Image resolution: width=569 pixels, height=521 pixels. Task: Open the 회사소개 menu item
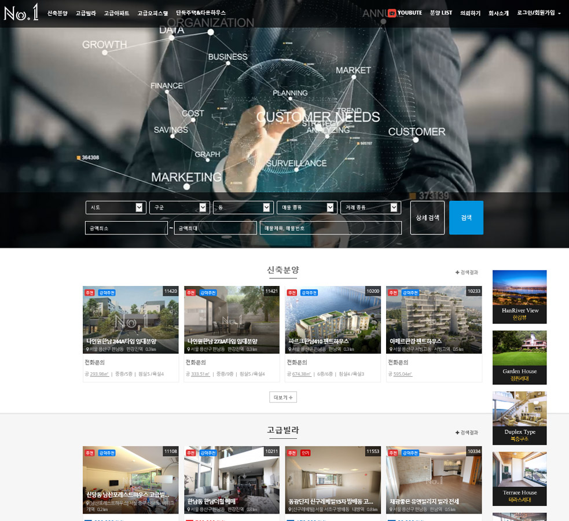[498, 13]
